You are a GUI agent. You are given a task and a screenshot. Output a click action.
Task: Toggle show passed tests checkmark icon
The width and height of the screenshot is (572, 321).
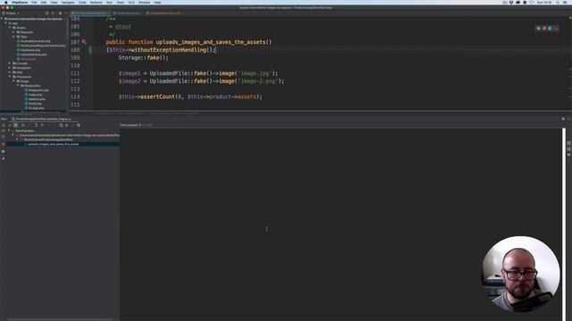pos(10,125)
